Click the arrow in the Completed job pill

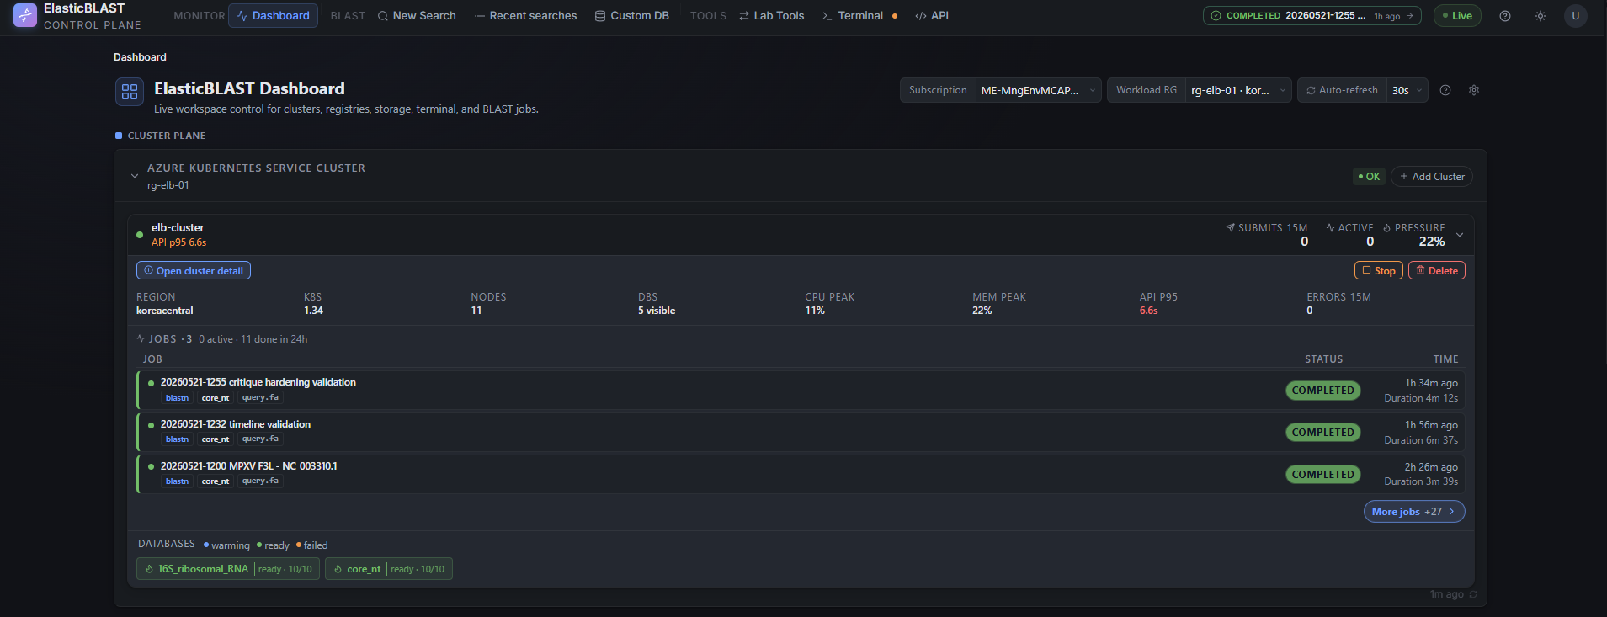(1410, 16)
